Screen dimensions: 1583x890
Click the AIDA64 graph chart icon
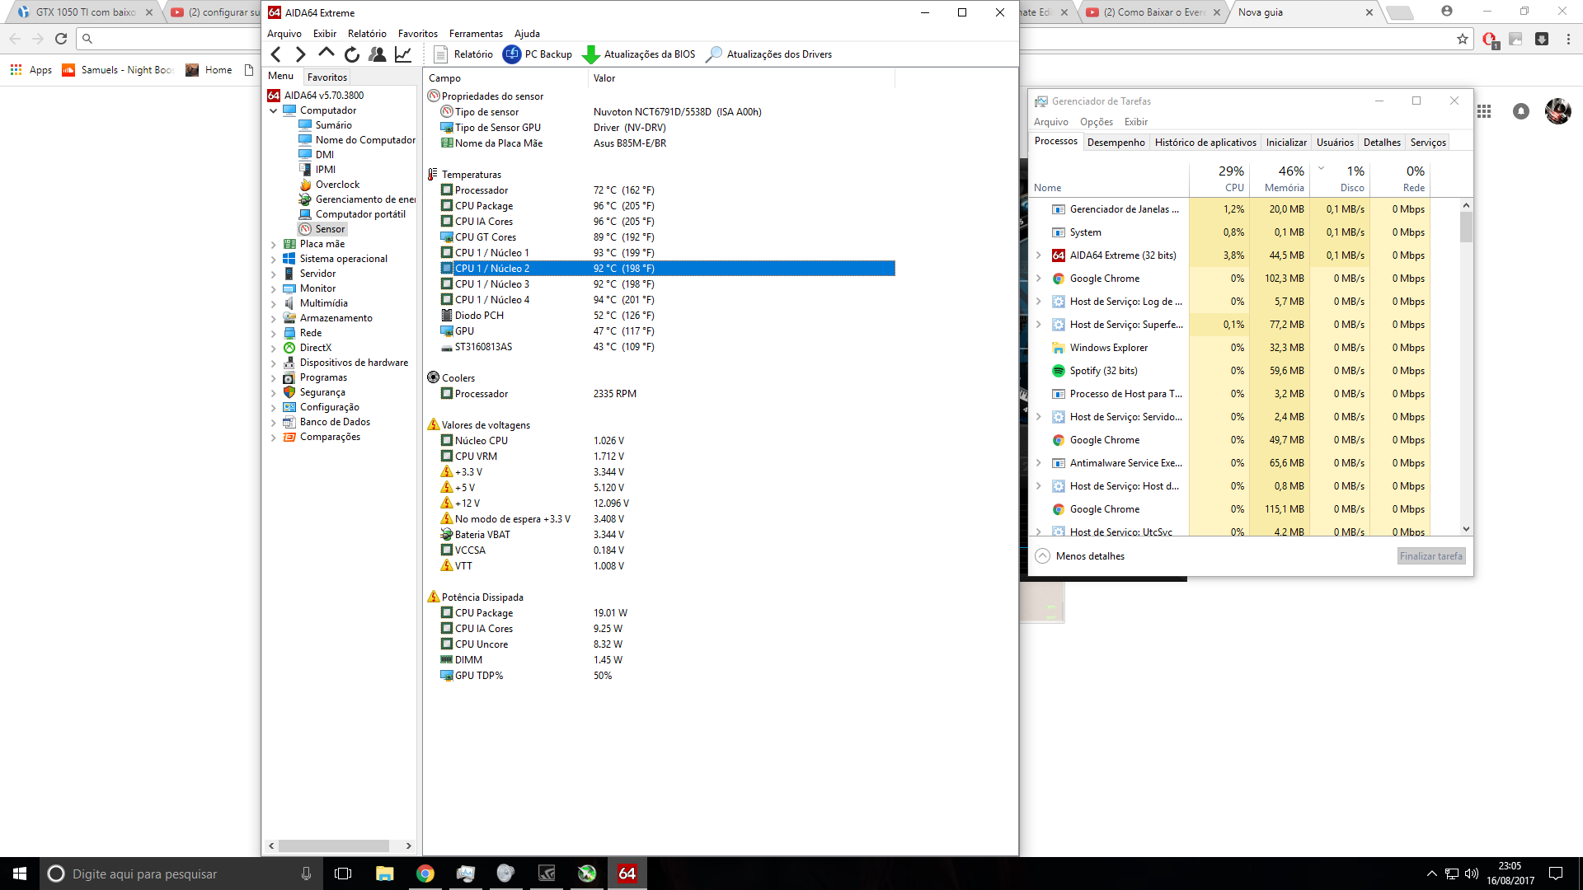[403, 54]
